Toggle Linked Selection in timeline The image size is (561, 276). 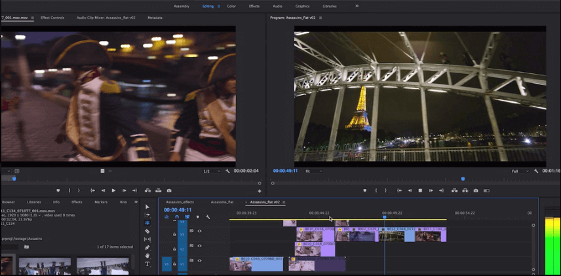(187, 216)
